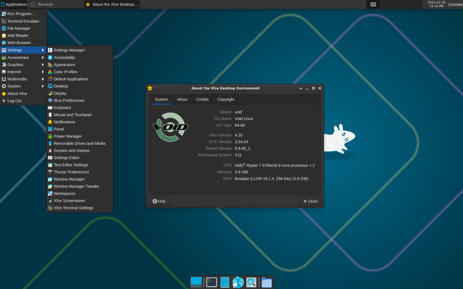Click the show desktop icon in dock
The image size is (463, 289).
196,282
